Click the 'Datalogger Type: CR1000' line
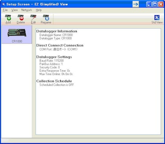The width and height of the screenshot is (165, 144). tap(56, 38)
